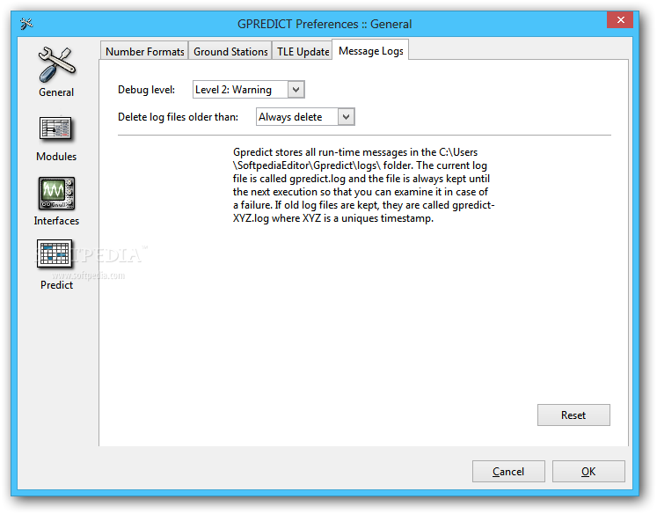The image size is (657, 514).
Task: Click the 'Delete log files older than:' label
Action: pyautogui.click(x=178, y=117)
